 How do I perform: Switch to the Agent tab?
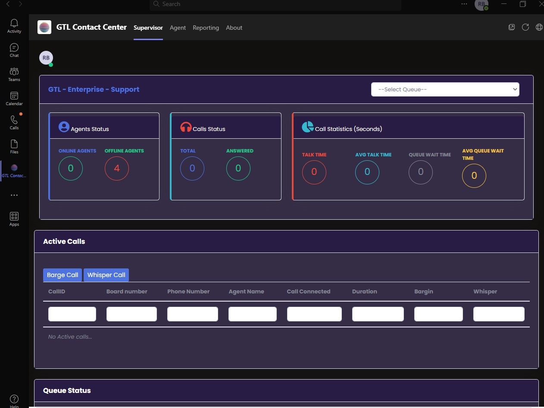point(178,28)
